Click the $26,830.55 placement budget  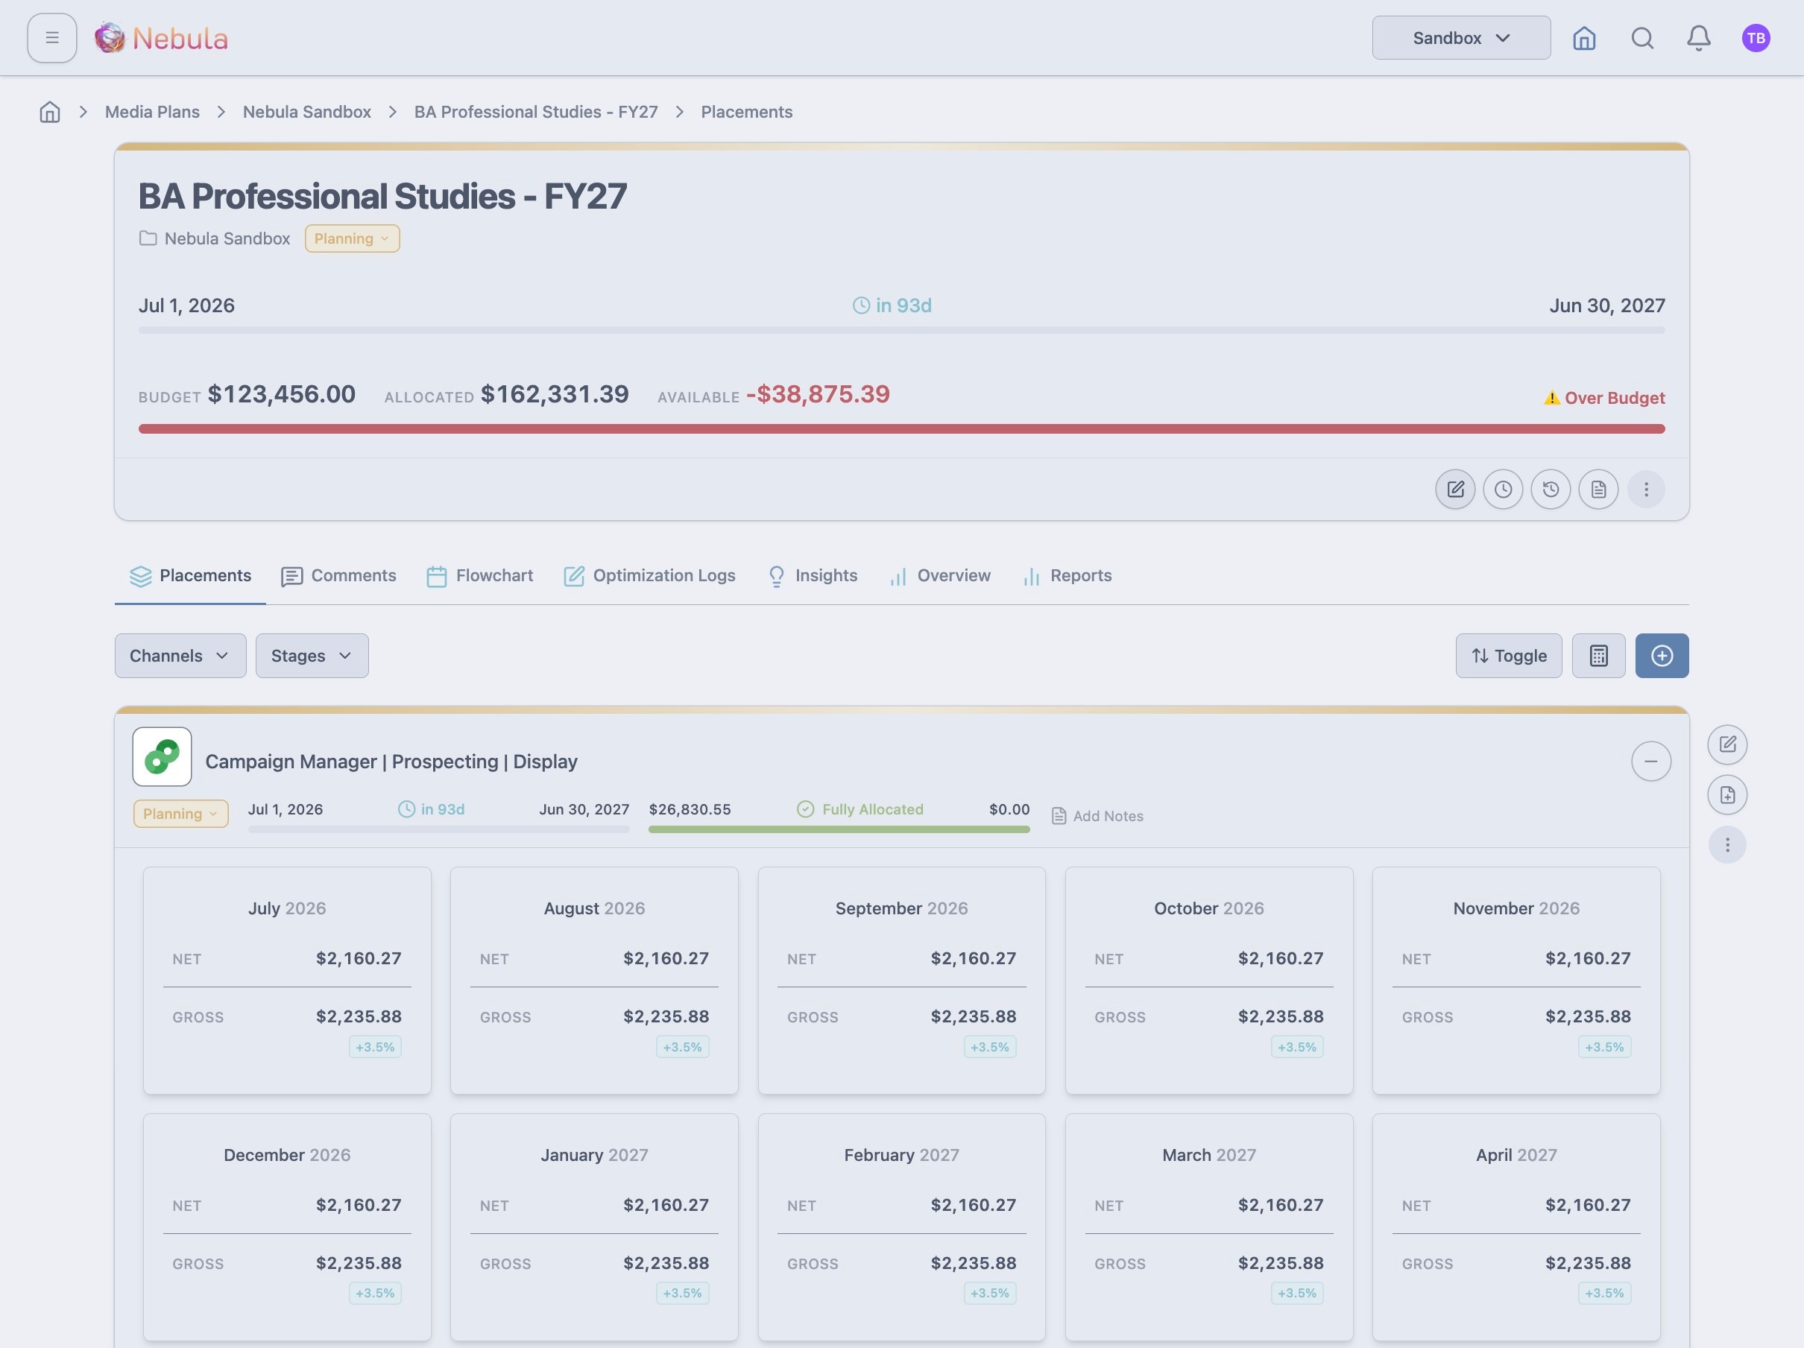(x=690, y=809)
